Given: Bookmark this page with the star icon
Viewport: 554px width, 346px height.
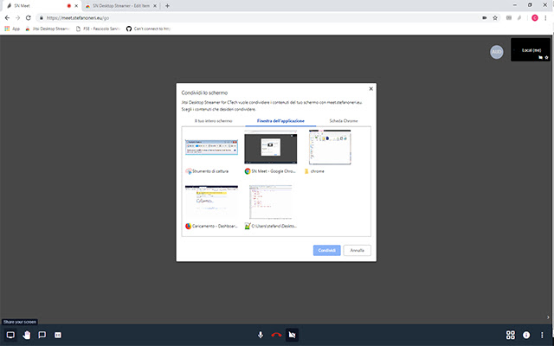Looking at the screenshot, I should 495,17.
